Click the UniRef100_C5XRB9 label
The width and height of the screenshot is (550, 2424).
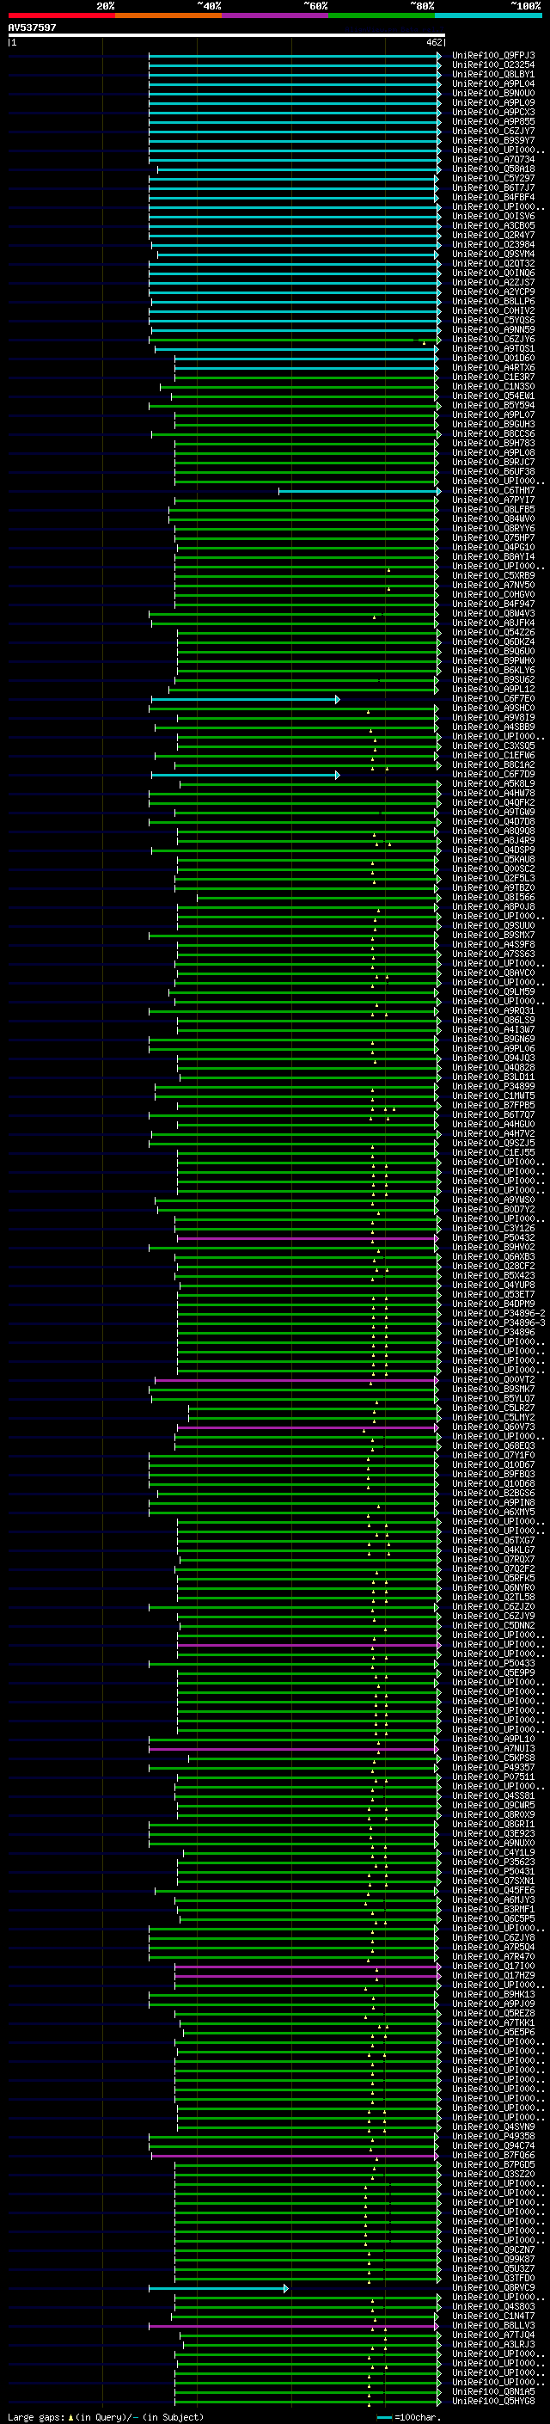point(492,576)
